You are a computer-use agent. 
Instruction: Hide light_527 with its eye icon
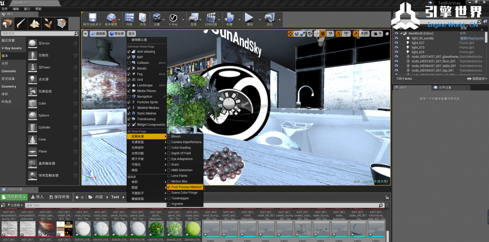tap(396, 43)
